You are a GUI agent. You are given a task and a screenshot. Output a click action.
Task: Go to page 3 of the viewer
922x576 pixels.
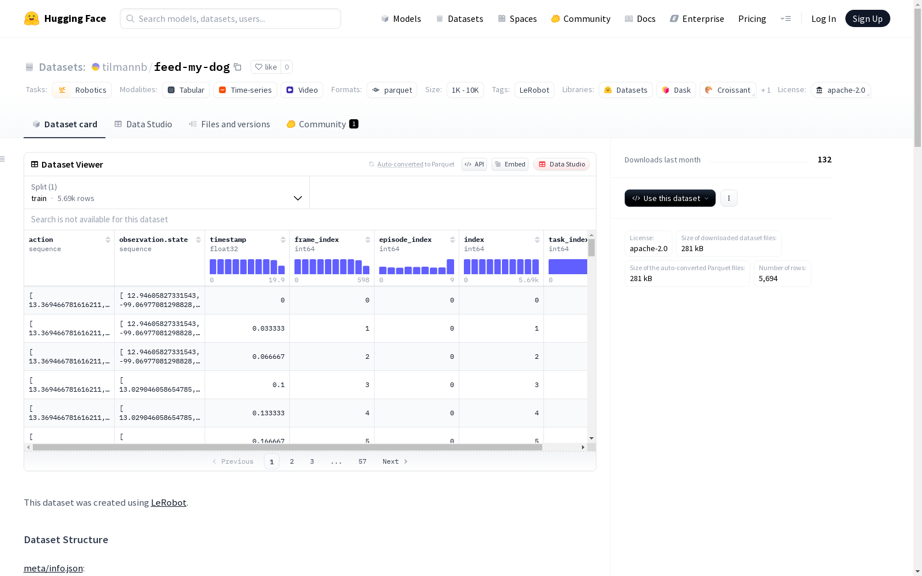(x=312, y=461)
